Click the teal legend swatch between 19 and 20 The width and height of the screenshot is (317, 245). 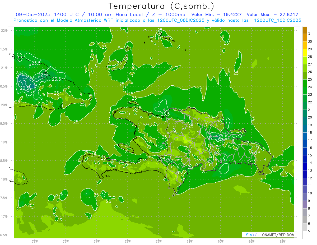[305, 121]
